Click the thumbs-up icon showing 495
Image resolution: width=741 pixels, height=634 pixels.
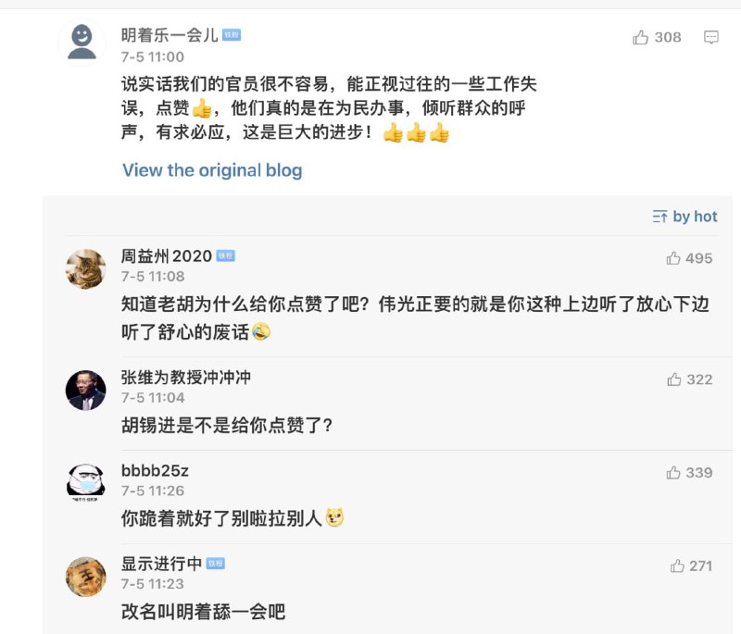pyautogui.click(x=673, y=259)
